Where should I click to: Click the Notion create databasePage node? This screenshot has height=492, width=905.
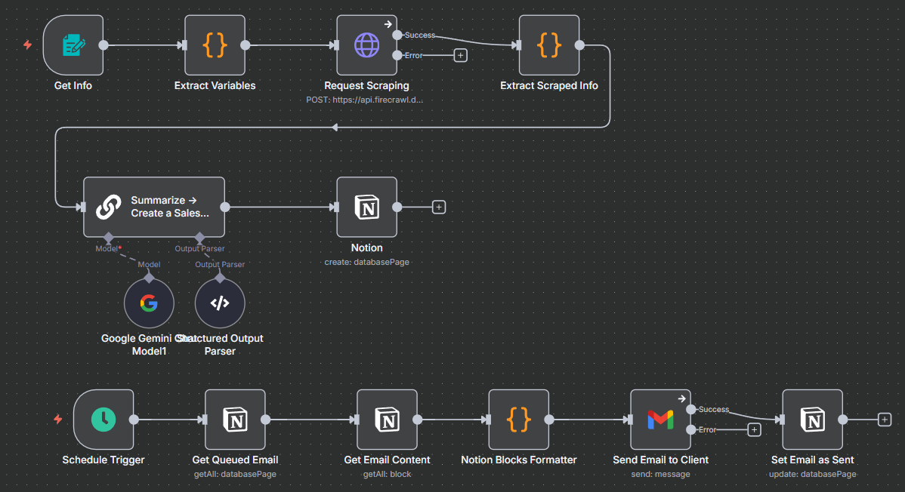click(x=366, y=207)
